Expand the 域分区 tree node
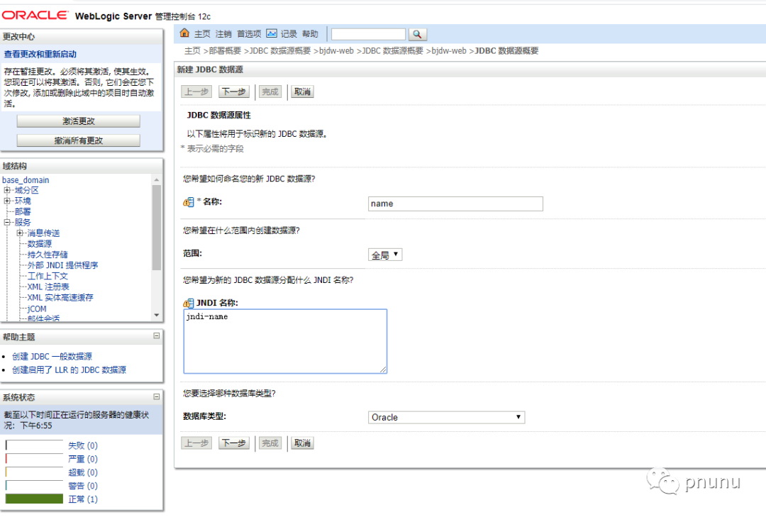Image resolution: width=766 pixels, height=517 pixels. click(x=7, y=190)
